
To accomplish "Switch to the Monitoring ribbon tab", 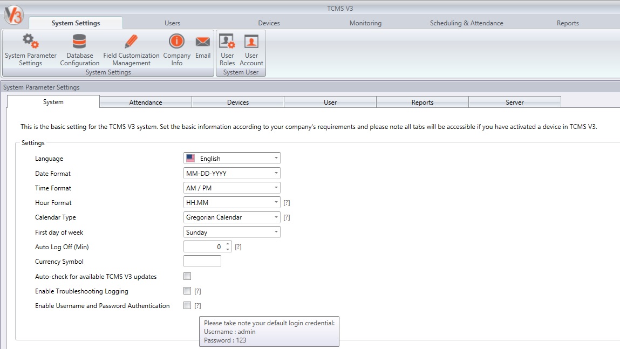I will pyautogui.click(x=365, y=23).
